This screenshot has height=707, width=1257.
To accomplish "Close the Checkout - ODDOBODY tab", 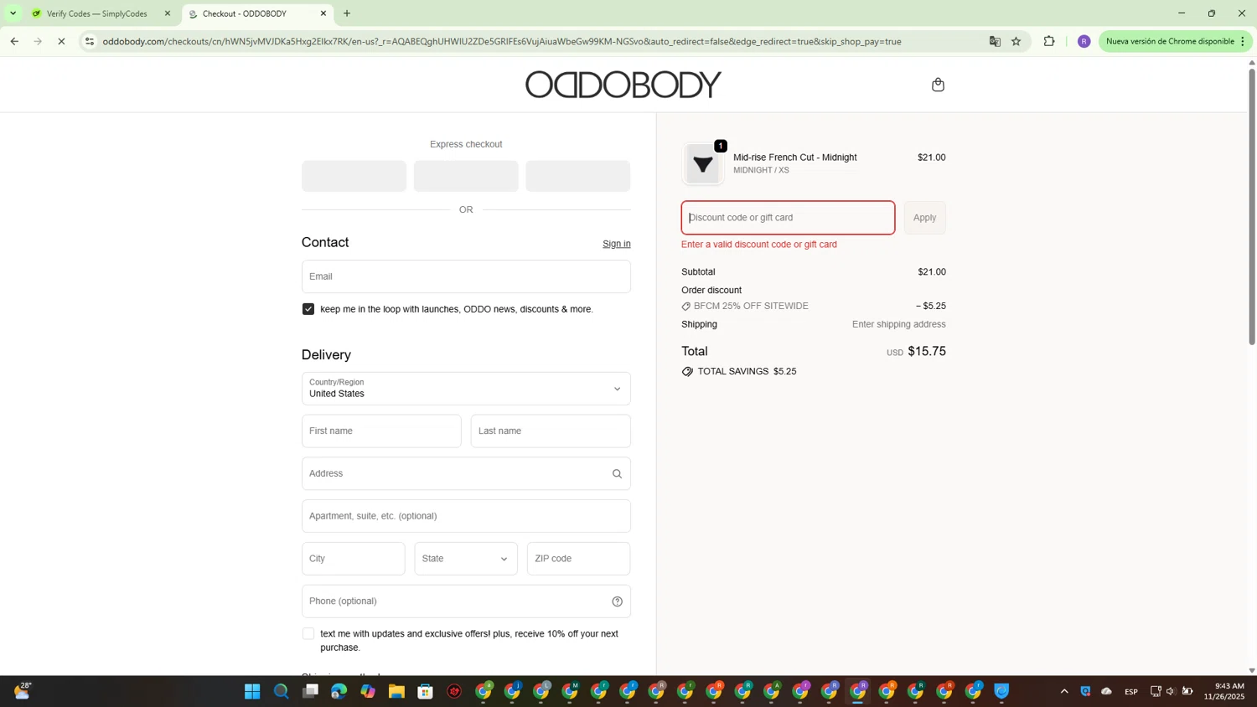I will tap(323, 13).
